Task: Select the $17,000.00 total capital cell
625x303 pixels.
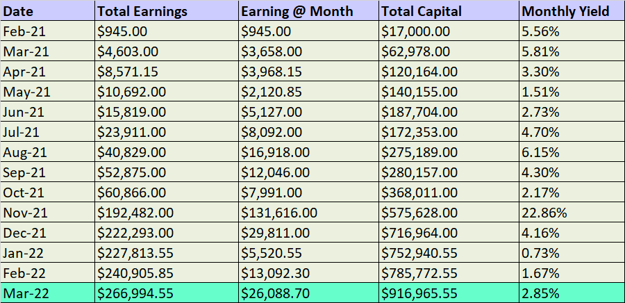Action: (x=449, y=31)
